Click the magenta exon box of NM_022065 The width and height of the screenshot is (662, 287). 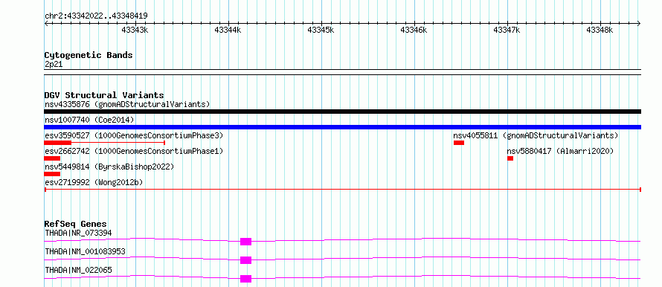tap(245, 279)
